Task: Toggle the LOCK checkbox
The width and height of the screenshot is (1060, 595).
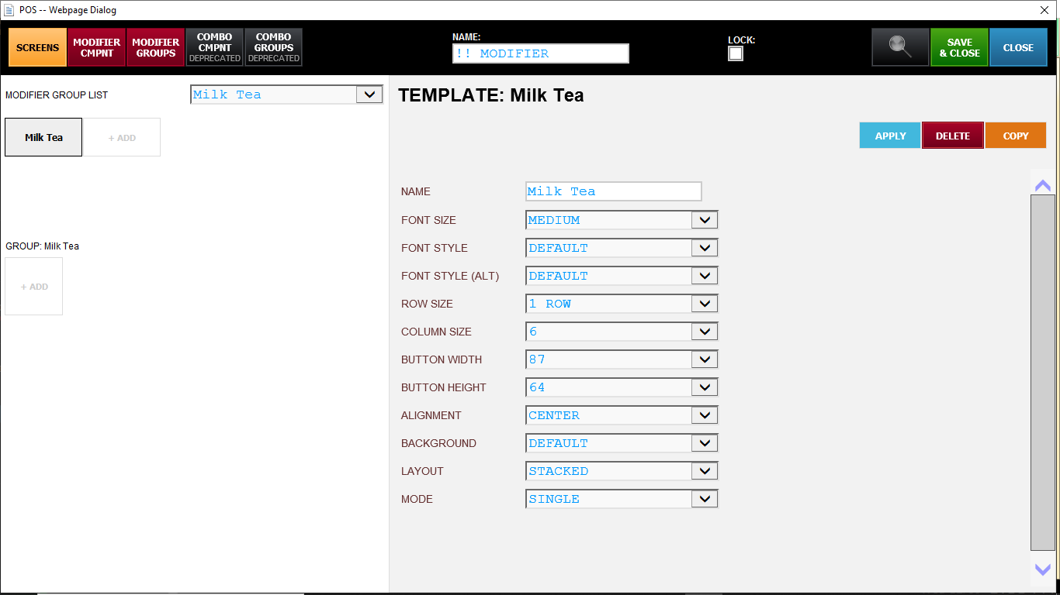Action: pyautogui.click(x=736, y=53)
